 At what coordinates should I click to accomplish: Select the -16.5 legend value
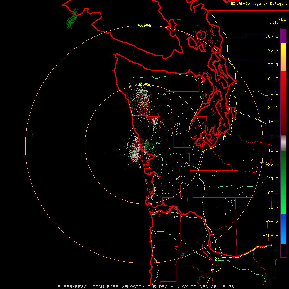tap(272, 150)
